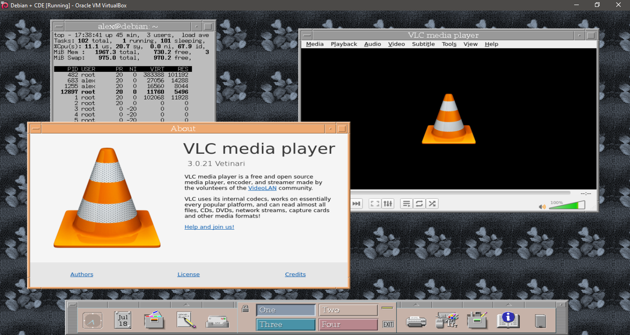Toggle shuffle playback in VLC
The height and width of the screenshot is (335, 630).
point(432,203)
